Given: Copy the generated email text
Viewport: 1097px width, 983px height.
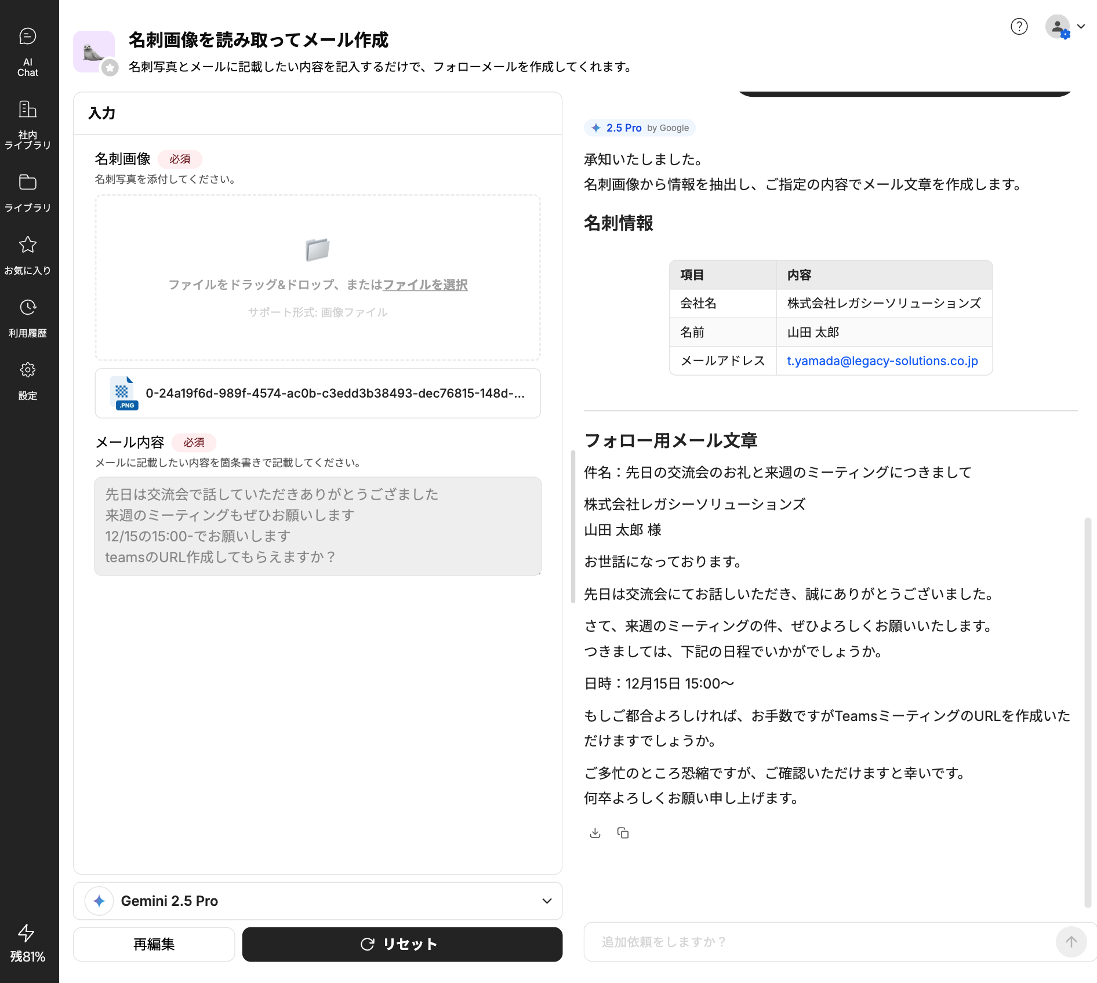Looking at the screenshot, I should (623, 833).
